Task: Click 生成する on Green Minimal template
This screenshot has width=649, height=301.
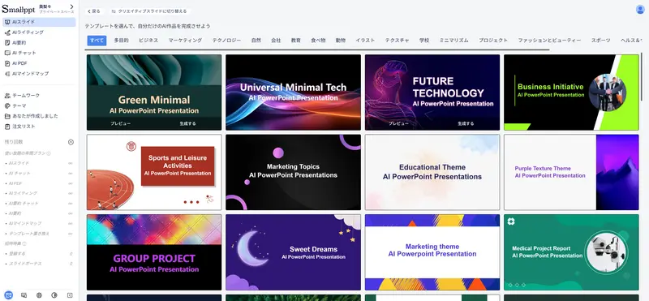Action: [188, 123]
